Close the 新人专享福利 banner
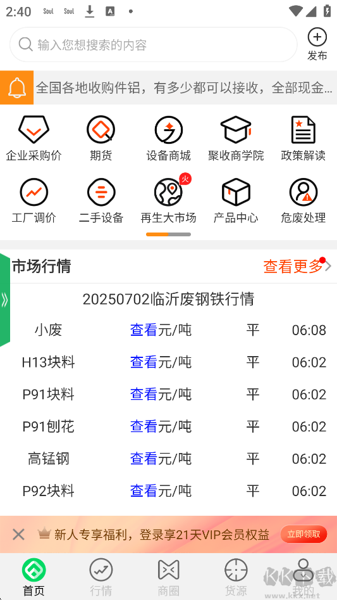 [18, 534]
